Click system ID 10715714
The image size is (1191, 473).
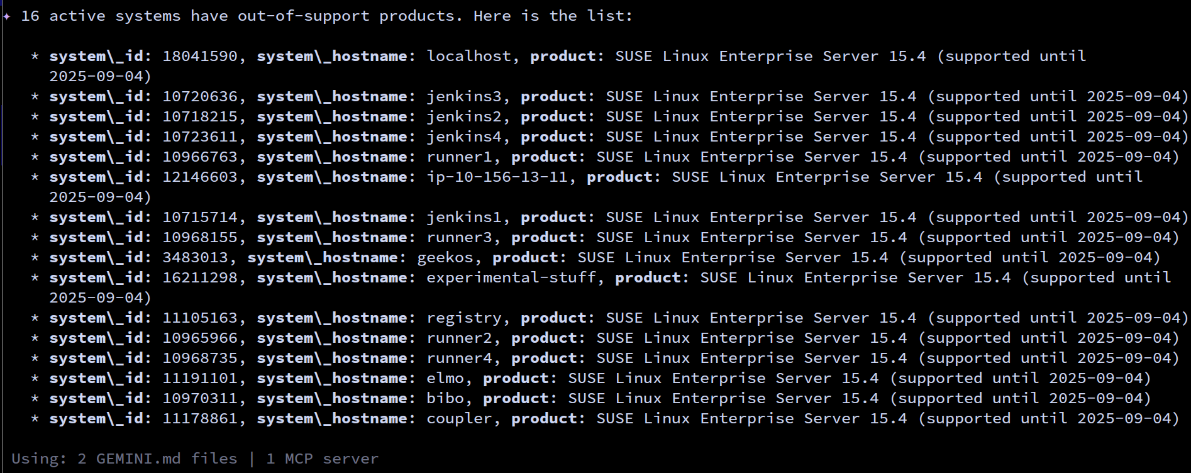(200, 217)
